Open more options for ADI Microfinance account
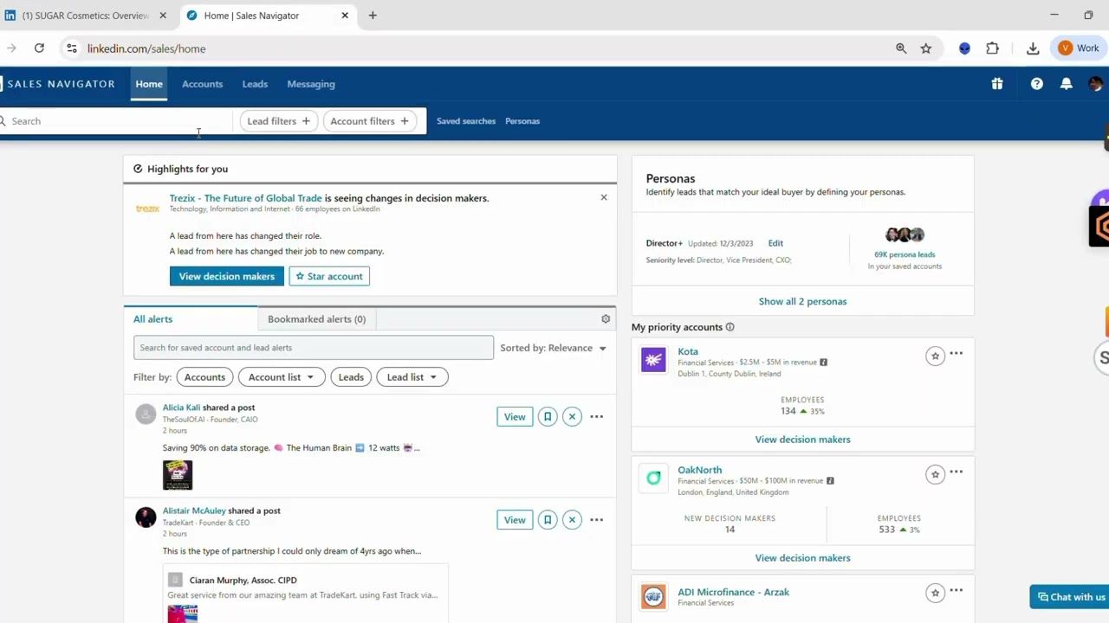The image size is (1109, 623). [956, 591]
